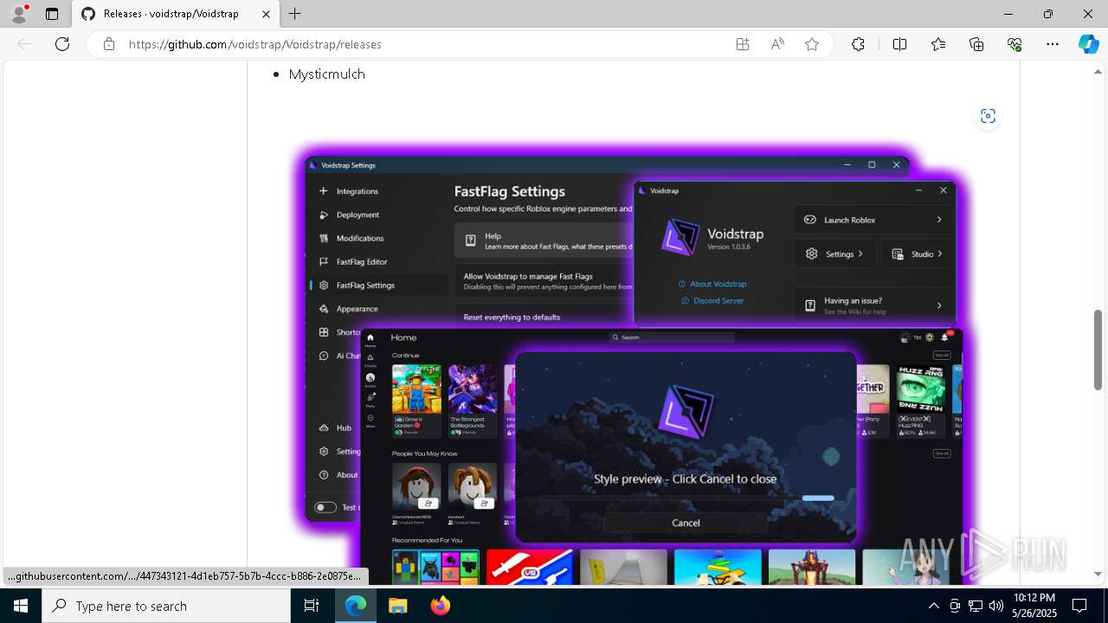Open the Action Center notifications icon
Viewport: 1108px width, 623px height.
pos(1079,606)
